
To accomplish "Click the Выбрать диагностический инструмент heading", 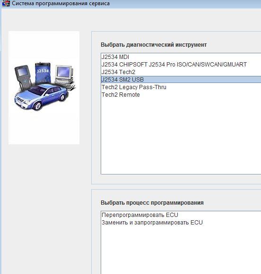I will click(154, 45).
